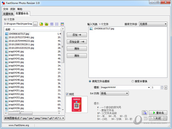This screenshot has width=172, height=129.
Task: Click the 添加全部 (Add all) button
Action: 77,42
